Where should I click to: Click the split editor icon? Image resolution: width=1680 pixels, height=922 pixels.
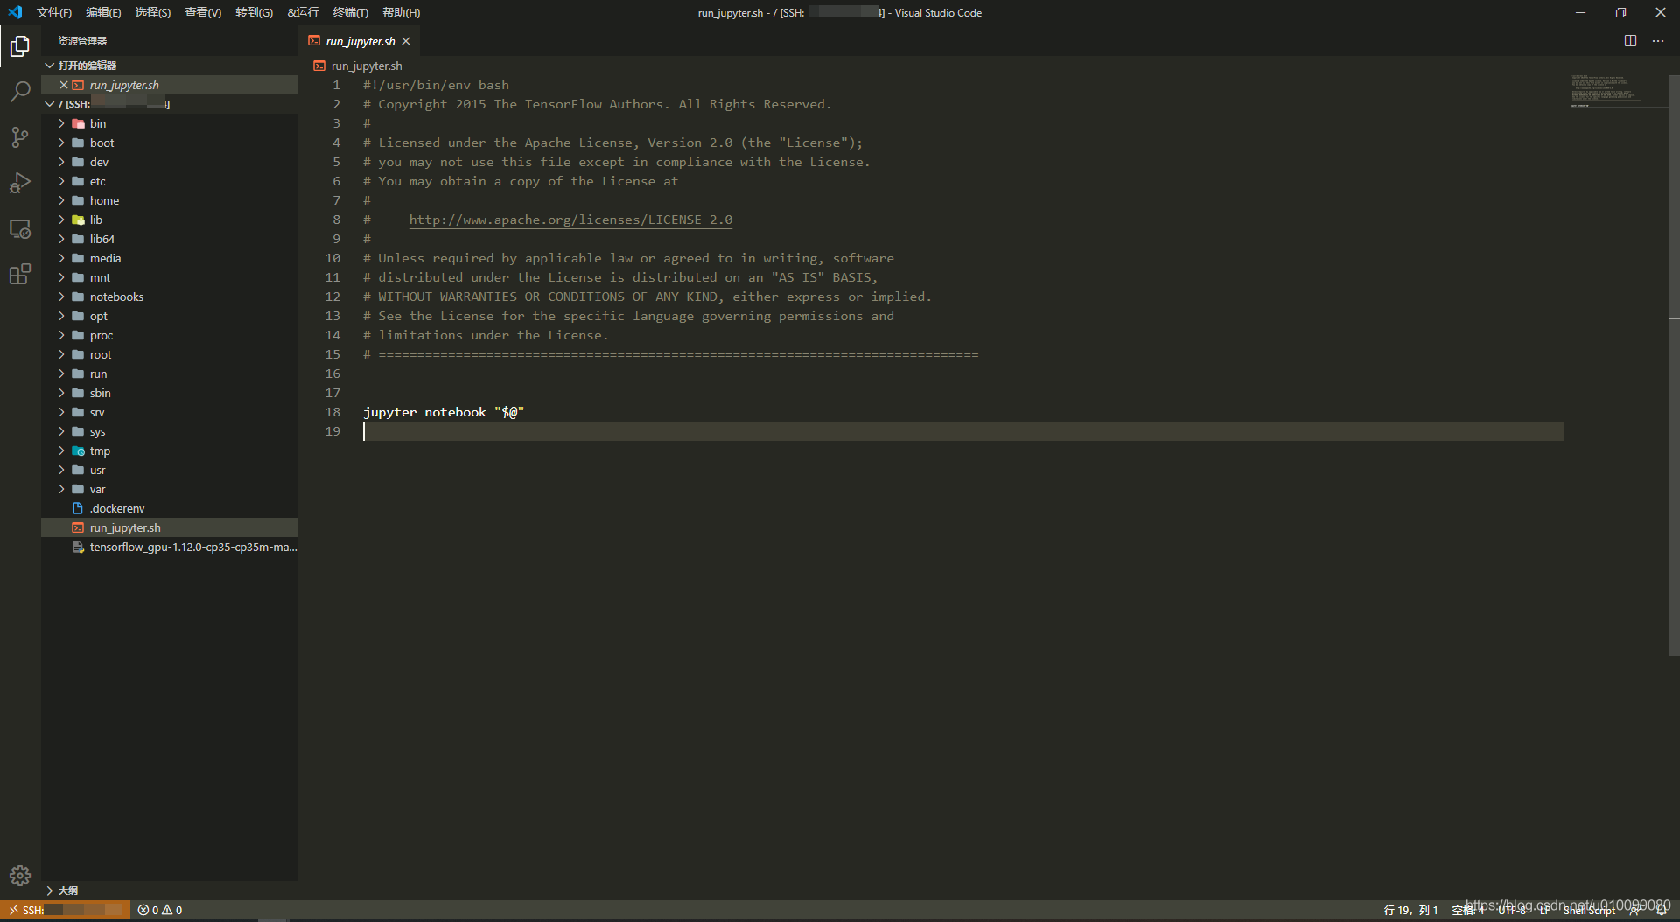(1630, 41)
